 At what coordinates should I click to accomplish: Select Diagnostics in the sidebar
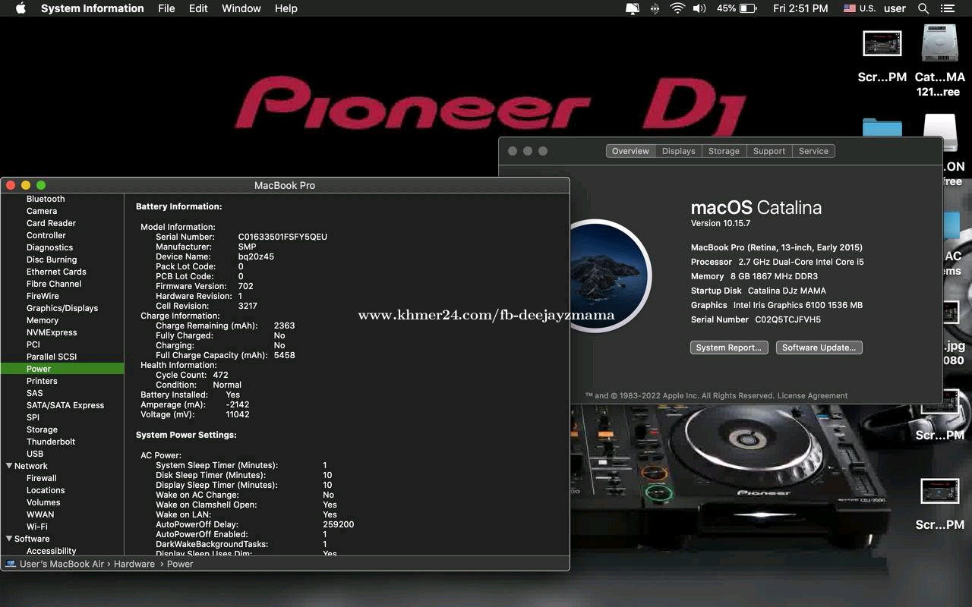tap(50, 247)
